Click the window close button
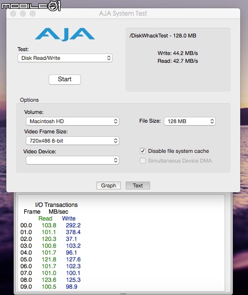 tap(13, 14)
